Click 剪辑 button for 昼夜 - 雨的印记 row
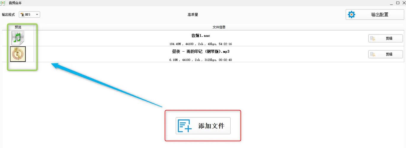Viewport: 406px width, 148px height. [x=386, y=54]
